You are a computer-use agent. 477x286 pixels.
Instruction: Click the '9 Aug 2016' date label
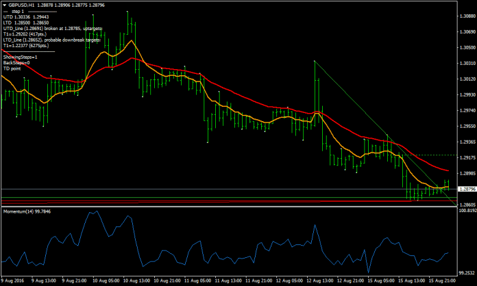tap(12, 281)
